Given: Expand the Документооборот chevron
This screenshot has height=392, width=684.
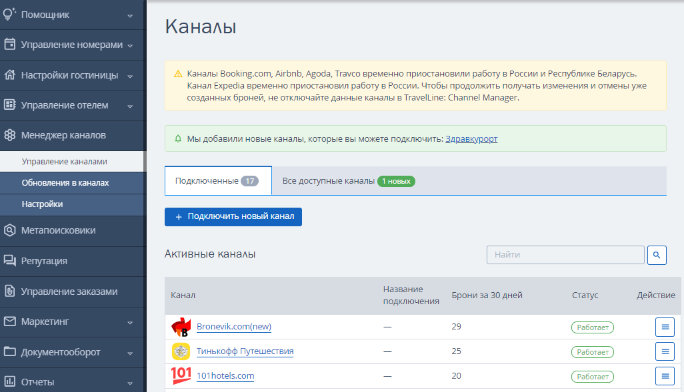Looking at the screenshot, I should point(130,353).
